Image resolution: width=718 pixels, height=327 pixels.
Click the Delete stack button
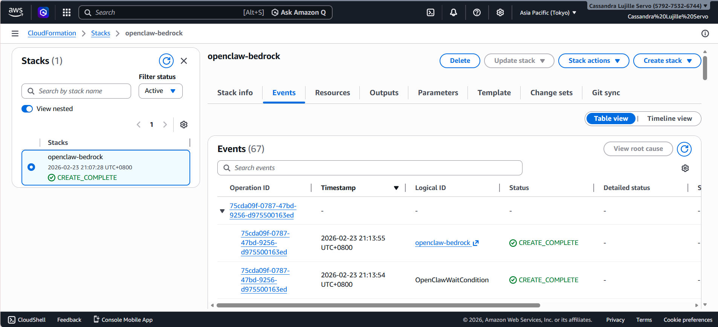tap(460, 61)
